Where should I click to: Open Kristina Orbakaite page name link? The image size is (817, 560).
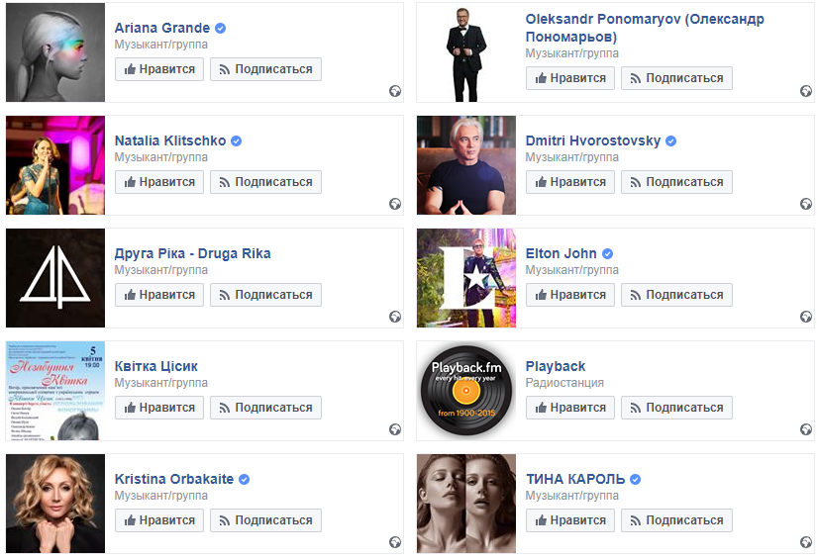tap(174, 479)
